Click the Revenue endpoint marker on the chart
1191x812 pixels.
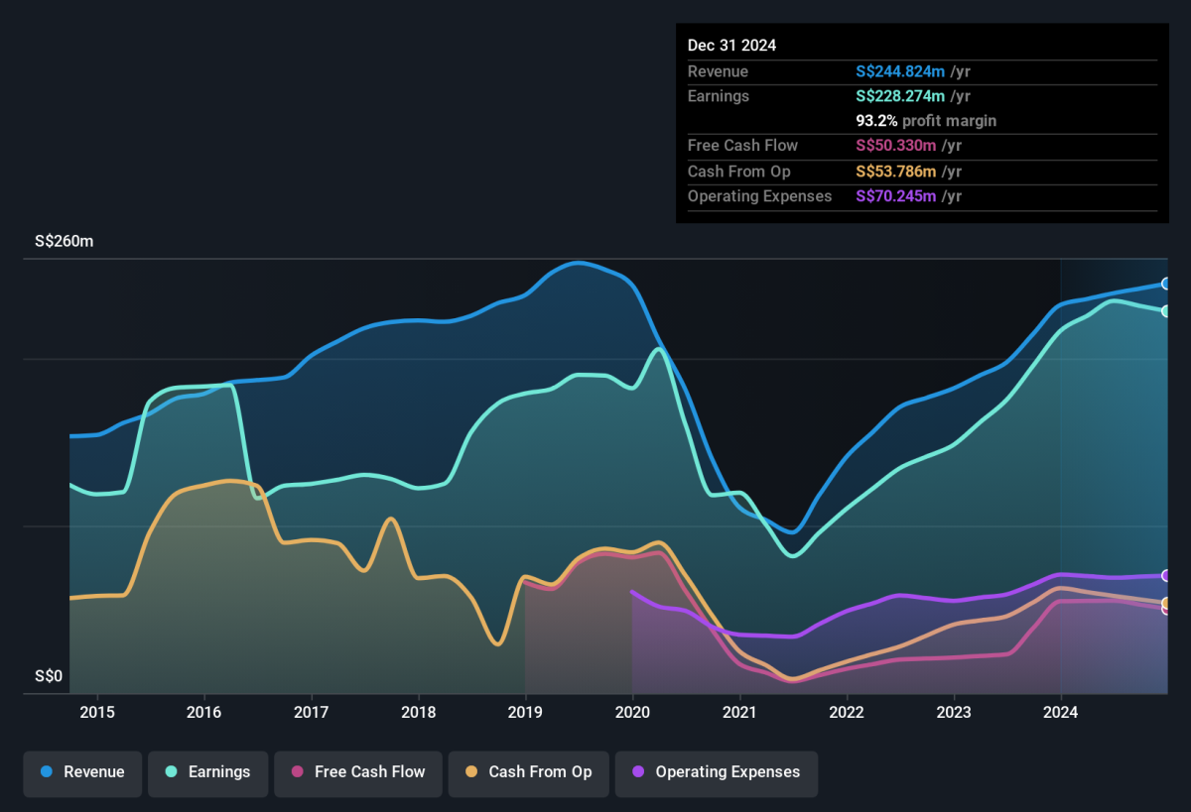1167,284
